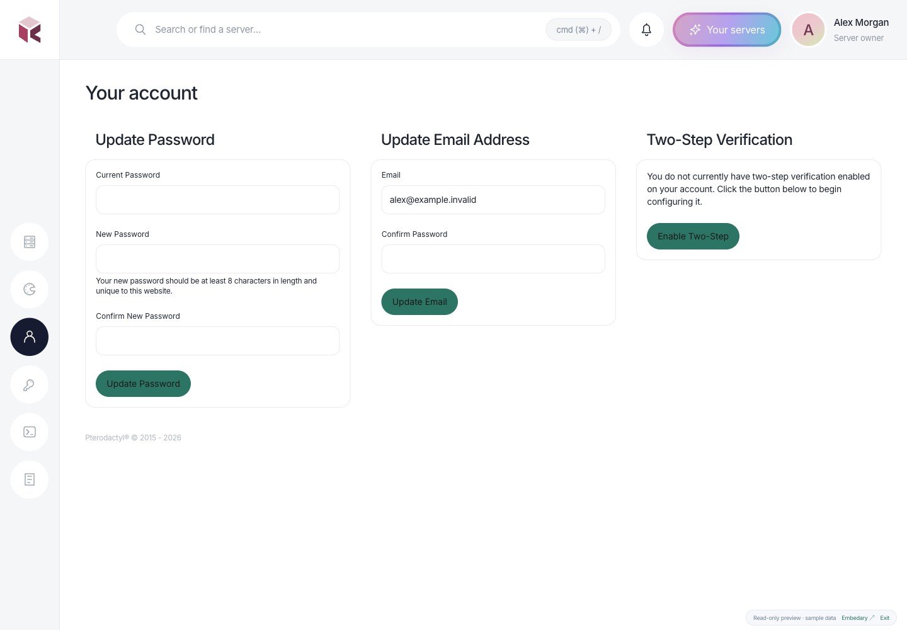Focus the Confirm New Password field
The height and width of the screenshot is (630, 907).
218,341
